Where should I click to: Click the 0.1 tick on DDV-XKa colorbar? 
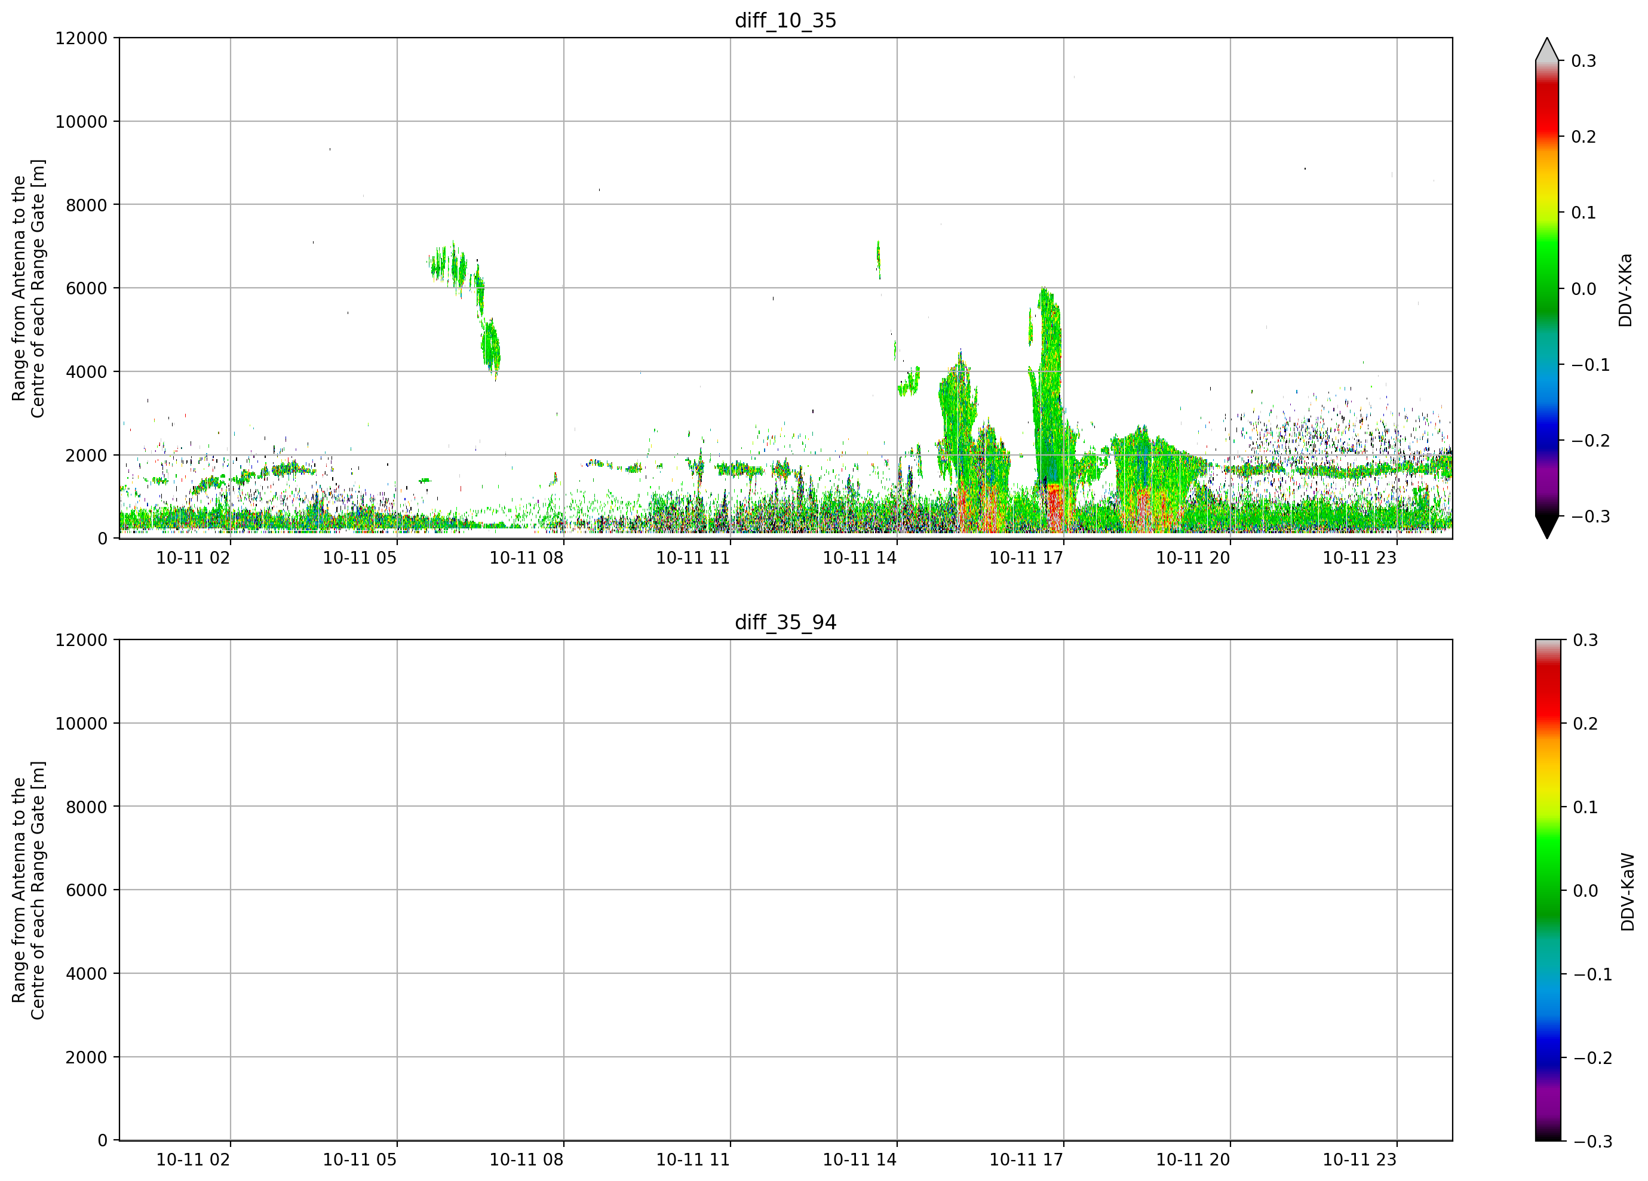click(1584, 213)
